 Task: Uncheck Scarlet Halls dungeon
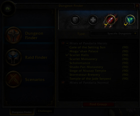coord(67,55)
